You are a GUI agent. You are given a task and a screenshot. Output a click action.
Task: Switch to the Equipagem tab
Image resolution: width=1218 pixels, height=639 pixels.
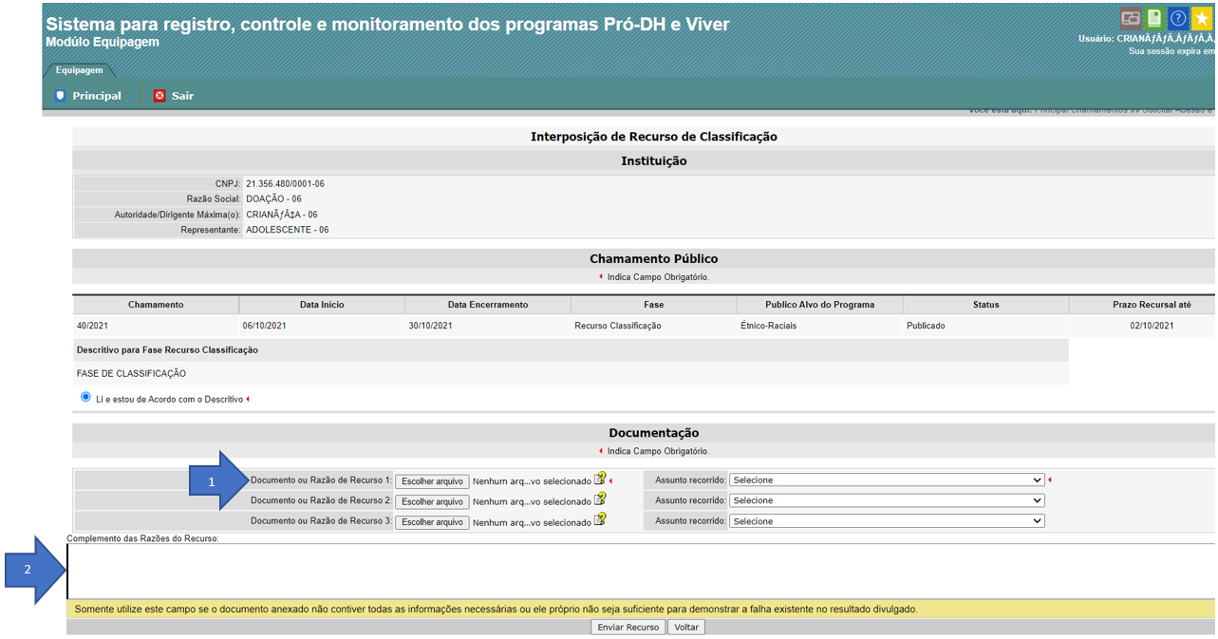[79, 70]
